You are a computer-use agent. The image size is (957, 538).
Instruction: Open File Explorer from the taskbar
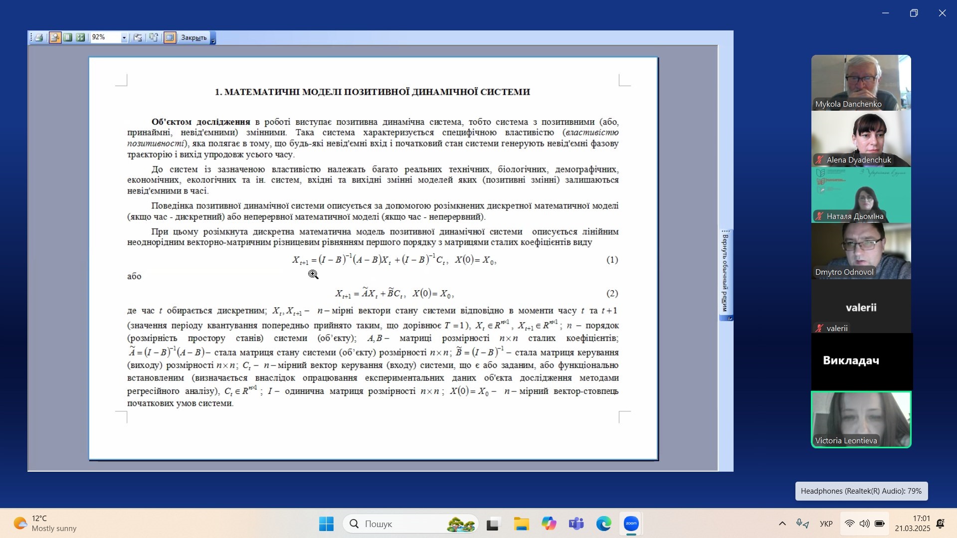click(521, 524)
